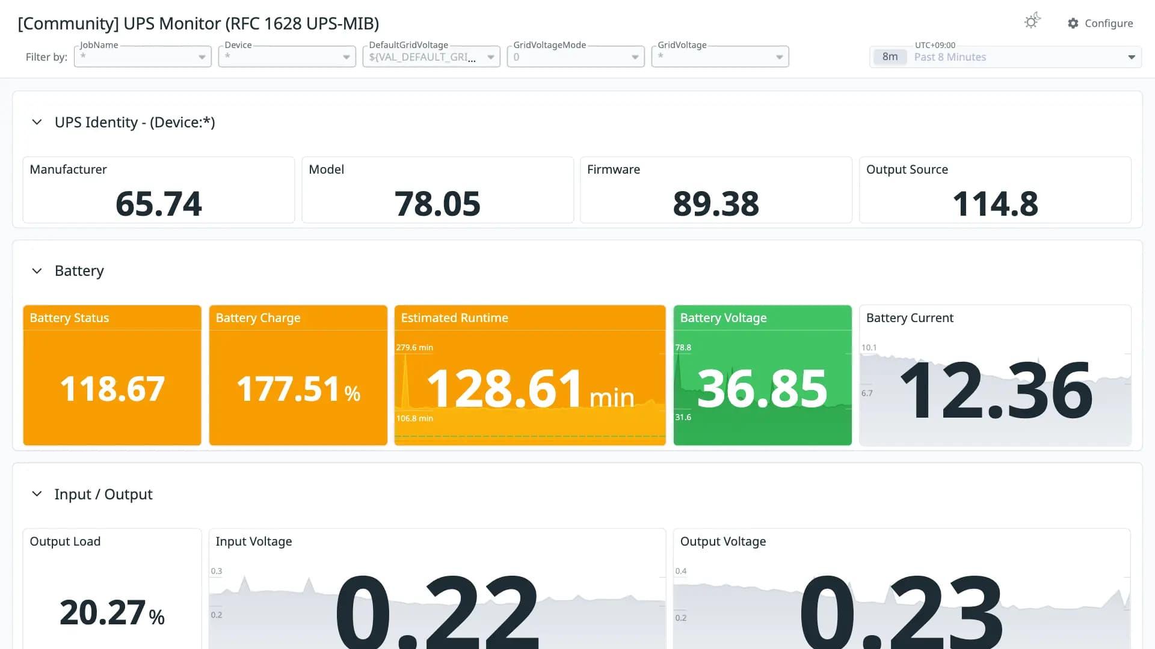Open the GridVoltage filter dropdown
This screenshot has height=649, width=1155.
pyautogui.click(x=720, y=56)
